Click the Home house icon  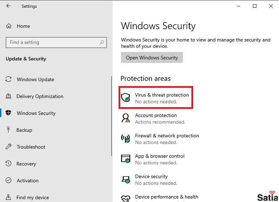coord(9,26)
